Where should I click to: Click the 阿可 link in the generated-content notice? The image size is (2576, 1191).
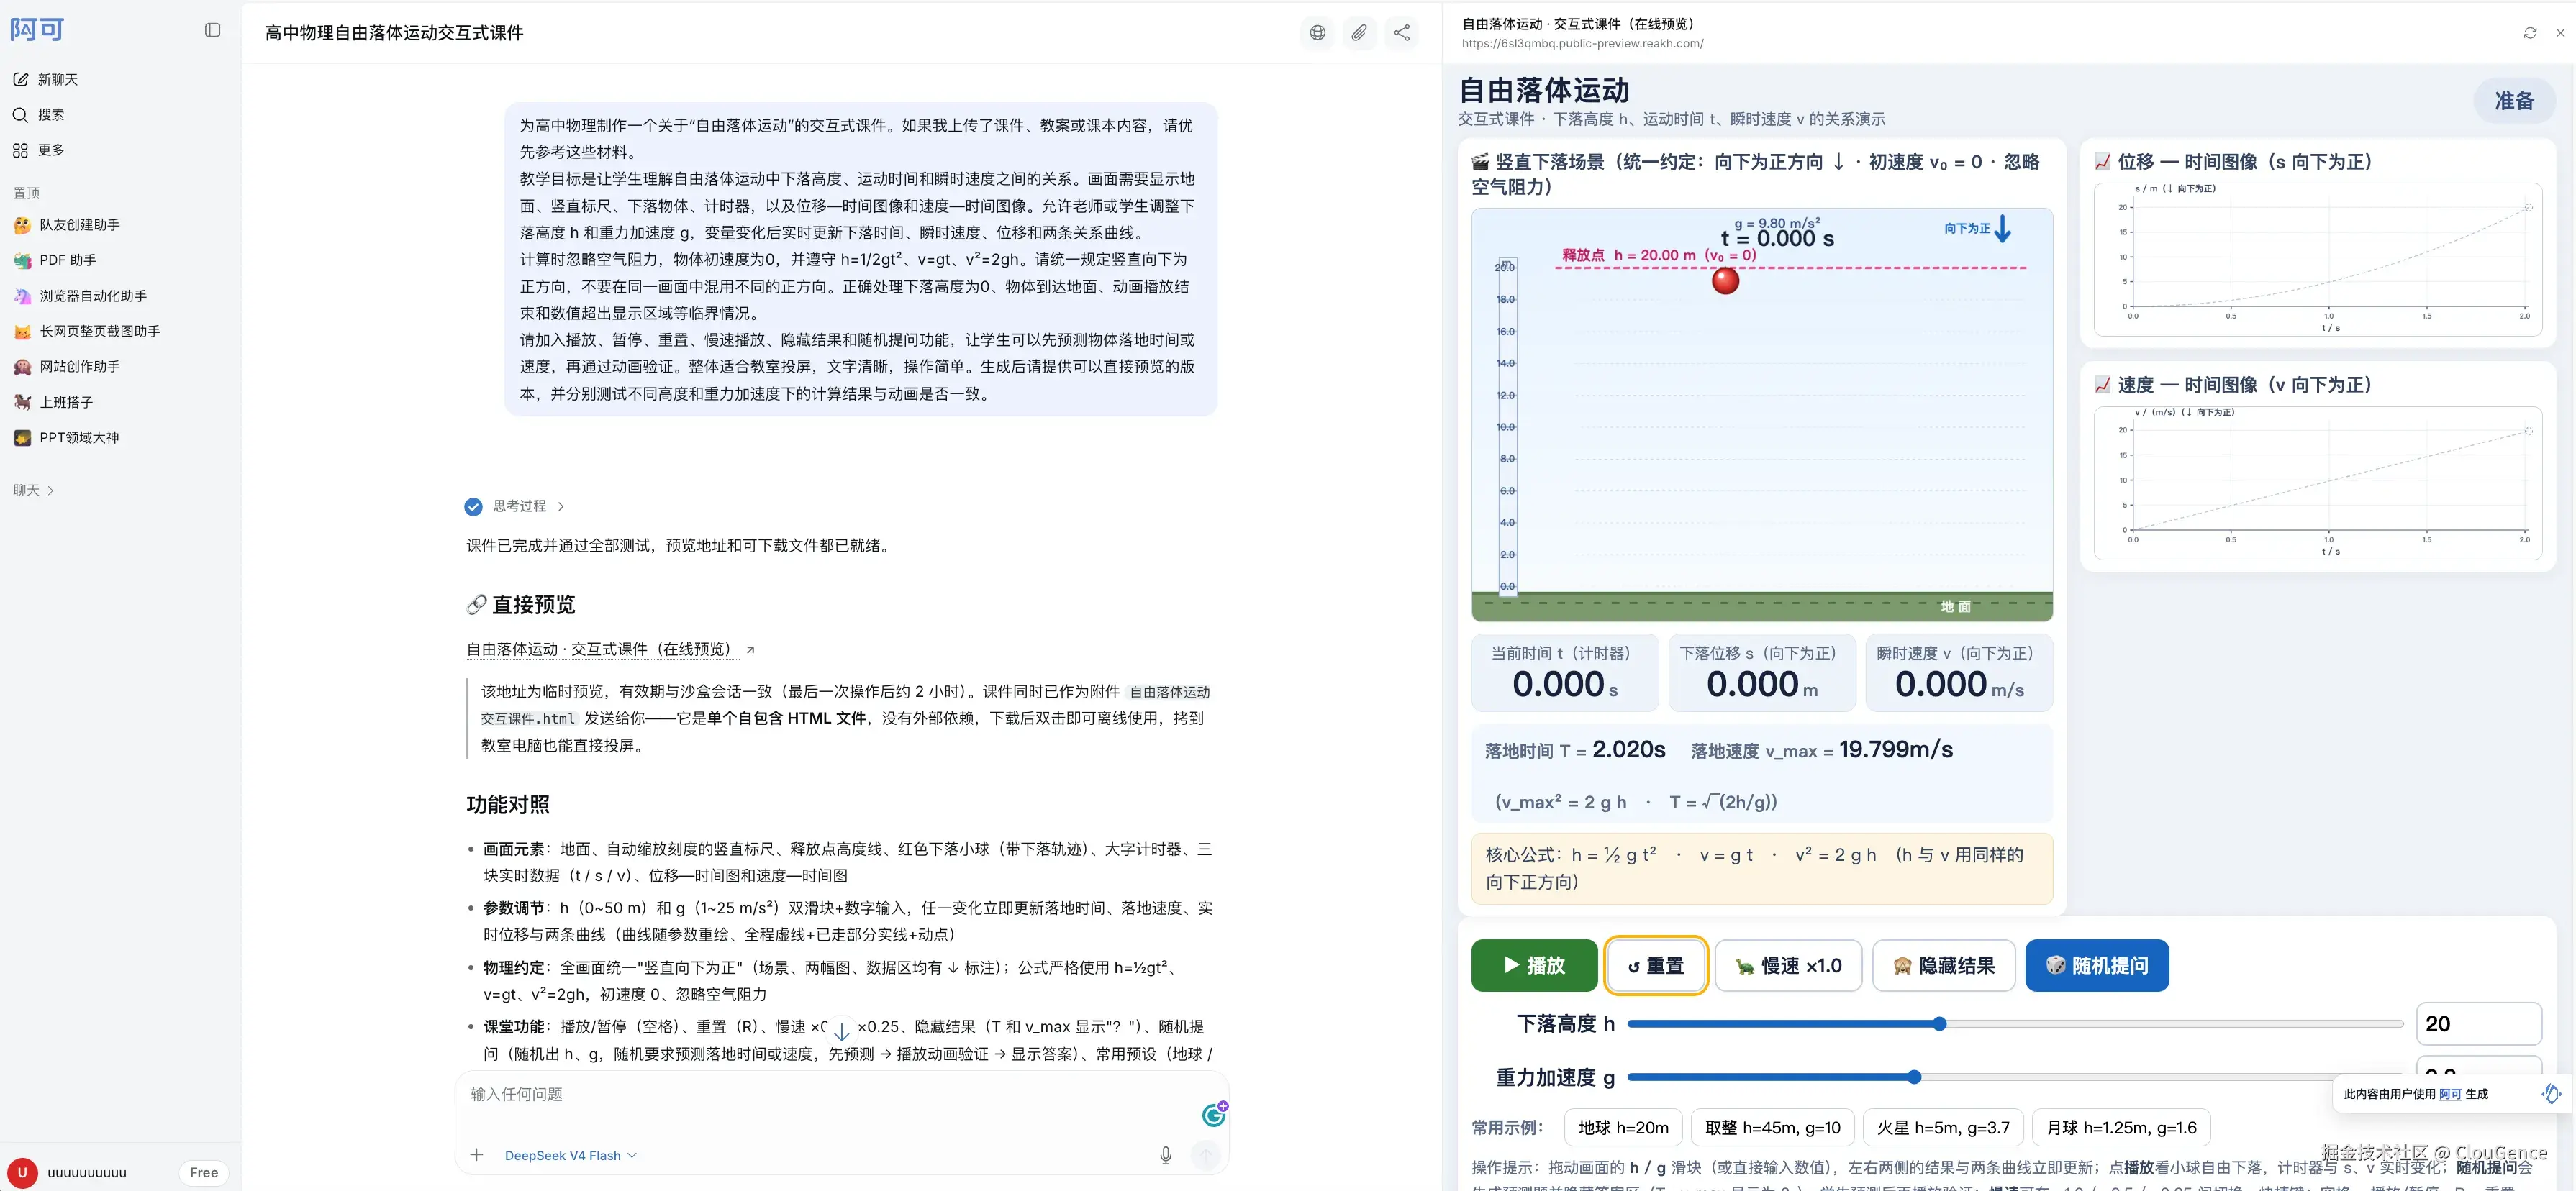click(x=2450, y=1094)
